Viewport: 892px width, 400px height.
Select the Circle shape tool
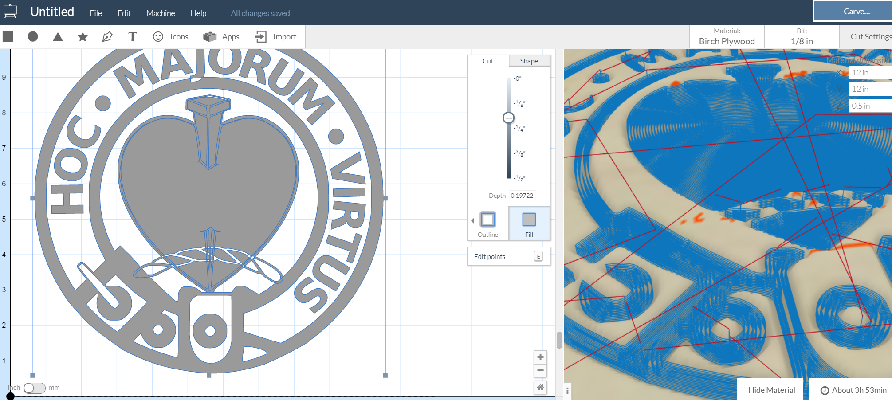point(33,36)
